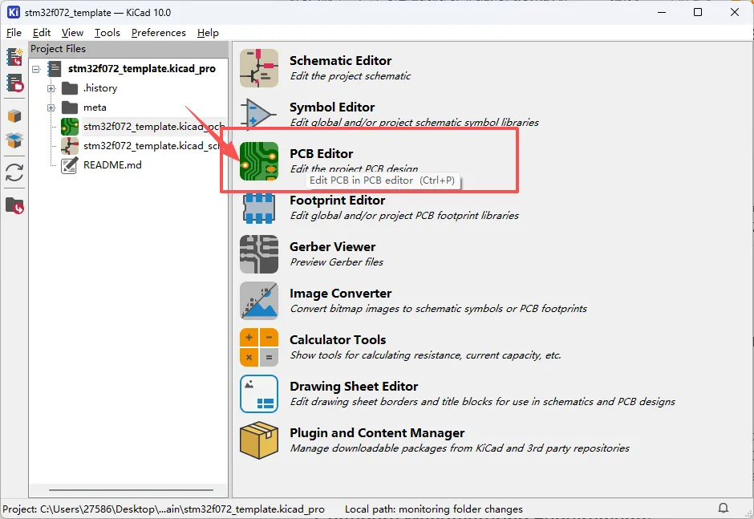Image resolution: width=754 pixels, height=519 pixels.
Task: Refresh the project tree with arrows icon
Action: pyautogui.click(x=14, y=172)
